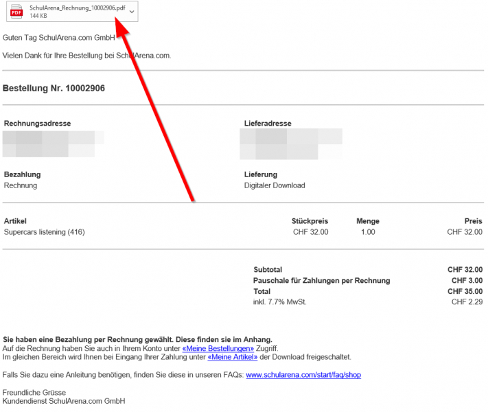Click the article Supercars listening (416)
This screenshot has width=488, height=412.
pos(44,232)
